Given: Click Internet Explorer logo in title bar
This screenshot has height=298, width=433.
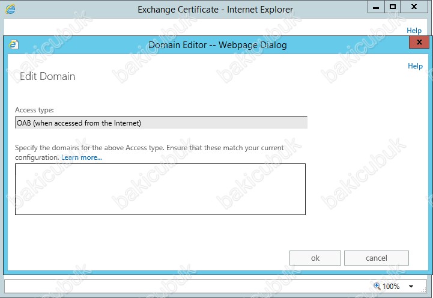Looking at the screenshot, I should (10, 9).
